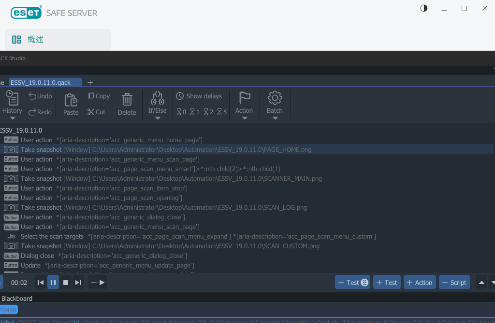
Task: Open the History dropdown
Action: 12,105
